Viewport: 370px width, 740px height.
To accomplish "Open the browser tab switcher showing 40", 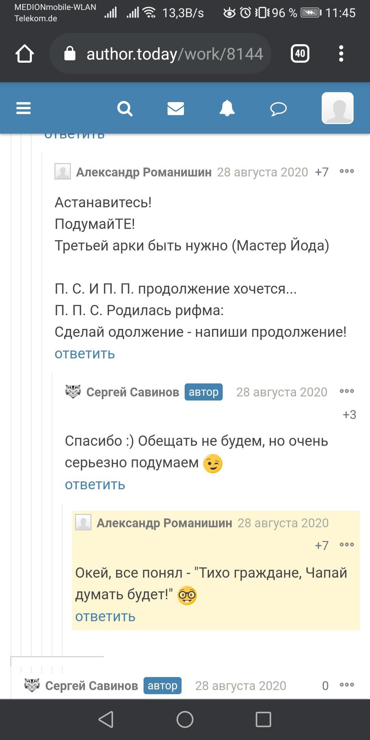I will click(300, 53).
